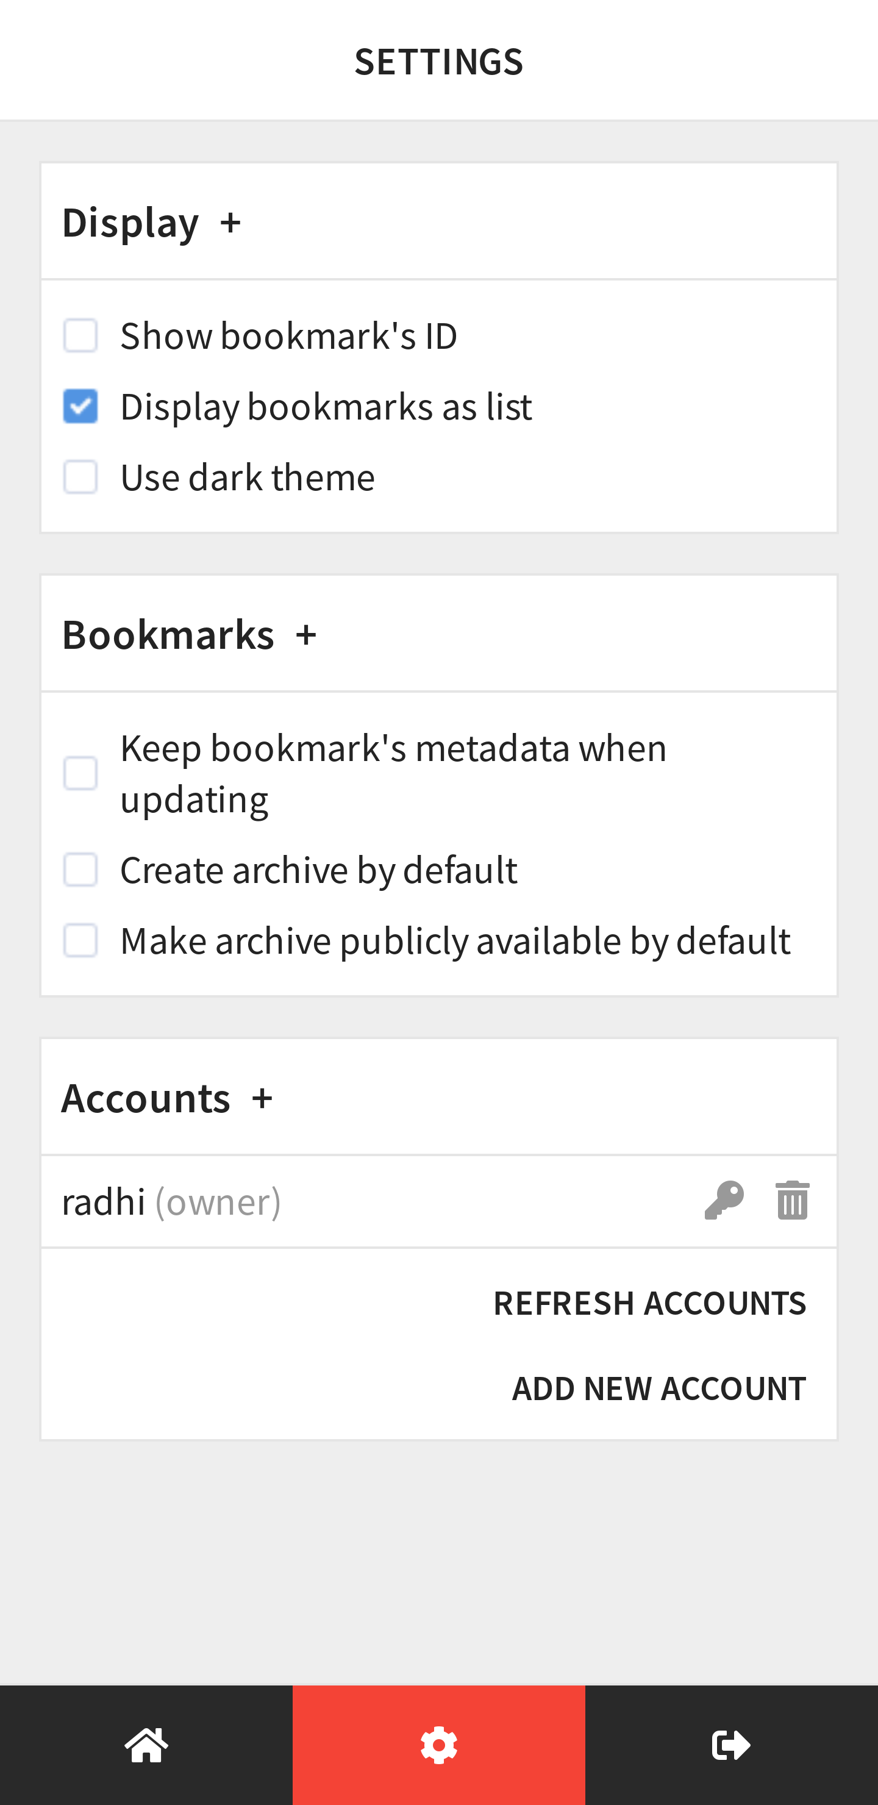
Task: Delete the radhi account with trash icon
Action: click(x=793, y=1200)
